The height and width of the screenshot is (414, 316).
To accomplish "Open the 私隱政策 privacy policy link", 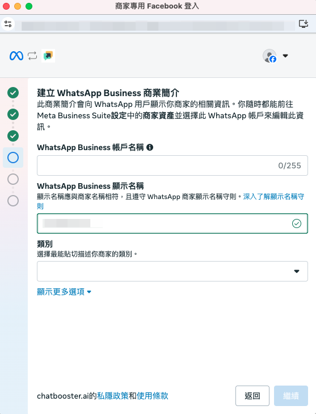I will click(113, 396).
